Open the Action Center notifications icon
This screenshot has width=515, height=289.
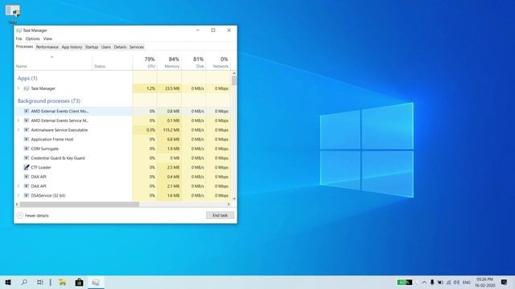(505, 282)
